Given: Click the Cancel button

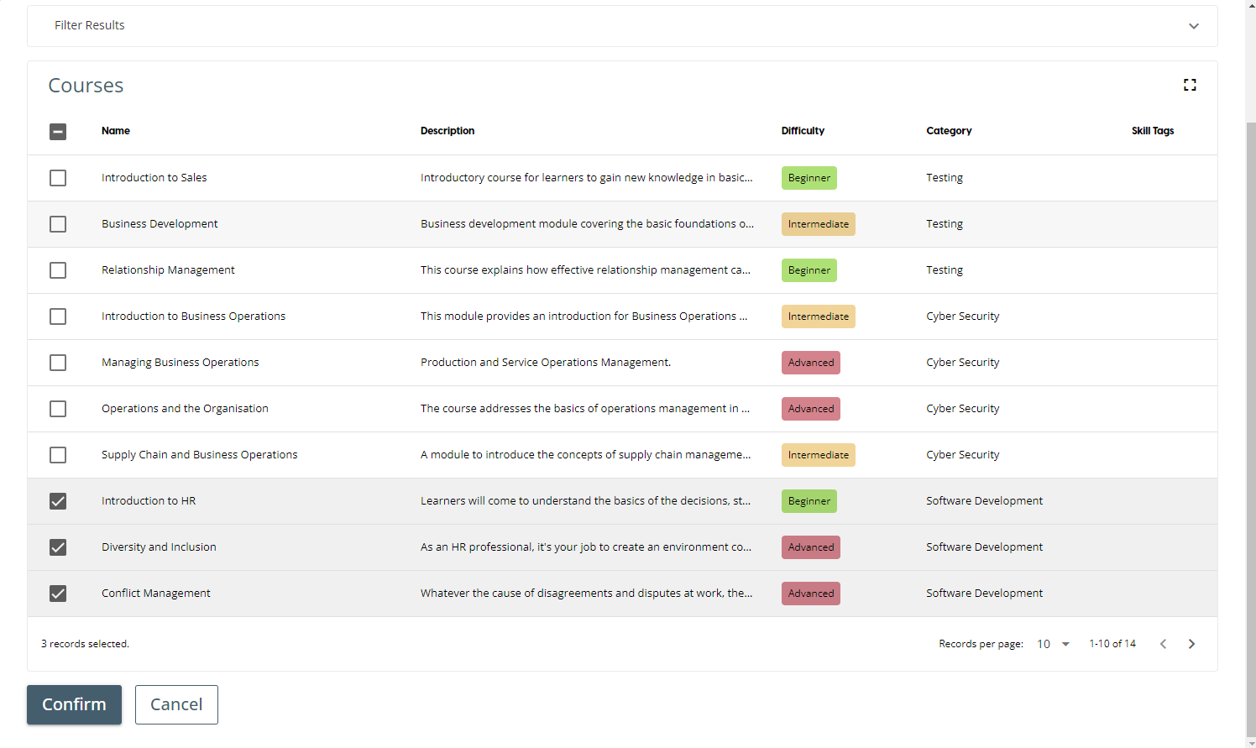Looking at the screenshot, I should pyautogui.click(x=176, y=704).
